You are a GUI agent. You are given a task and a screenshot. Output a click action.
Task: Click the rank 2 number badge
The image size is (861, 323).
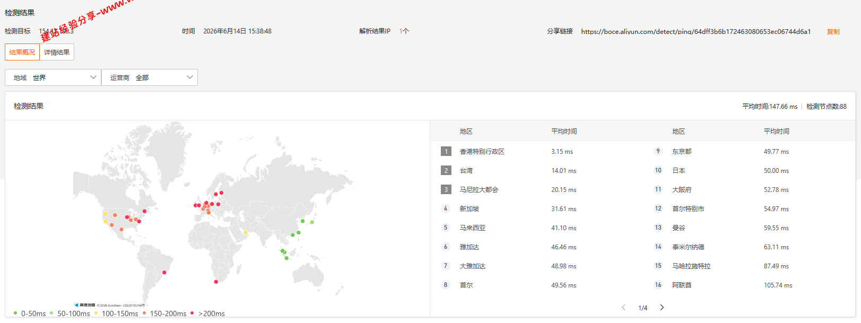click(446, 170)
